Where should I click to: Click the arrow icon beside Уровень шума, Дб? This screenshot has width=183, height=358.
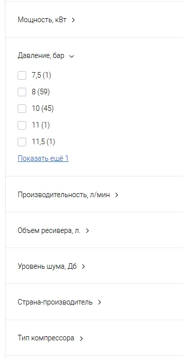click(x=83, y=266)
